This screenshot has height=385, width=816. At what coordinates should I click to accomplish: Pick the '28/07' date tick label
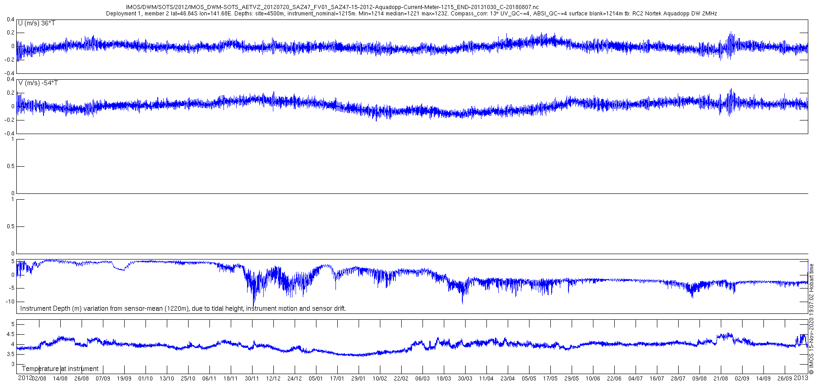click(x=678, y=379)
